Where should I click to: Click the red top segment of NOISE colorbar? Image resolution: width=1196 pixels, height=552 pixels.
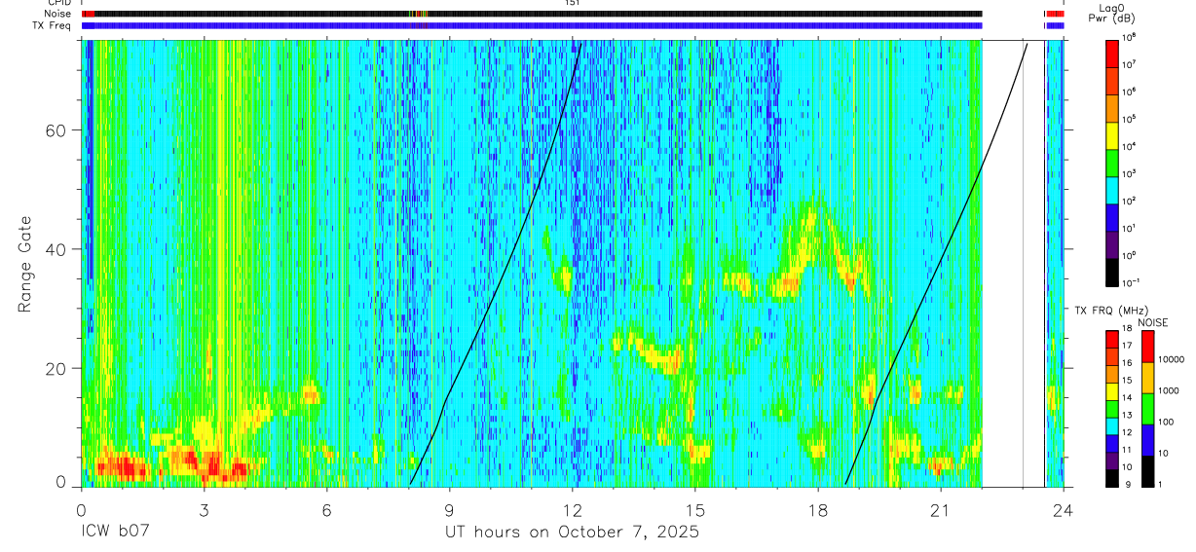click(x=1147, y=347)
